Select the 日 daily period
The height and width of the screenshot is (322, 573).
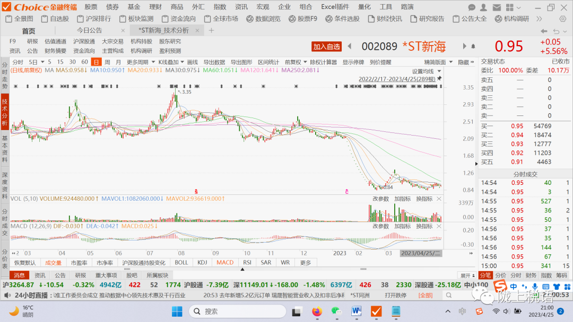pyautogui.click(x=96, y=62)
